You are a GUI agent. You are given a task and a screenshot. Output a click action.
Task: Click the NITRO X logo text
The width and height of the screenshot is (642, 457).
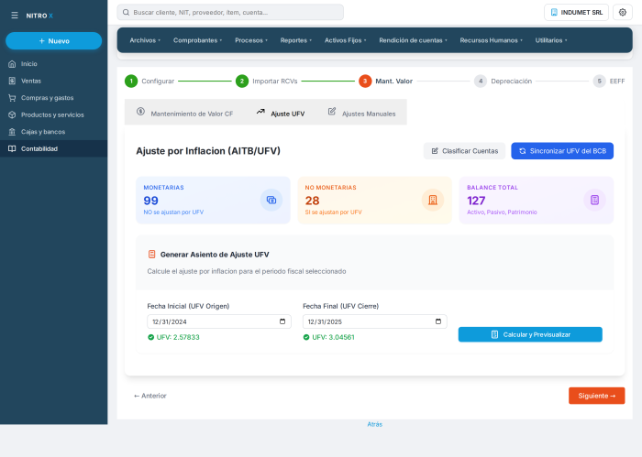pos(39,16)
